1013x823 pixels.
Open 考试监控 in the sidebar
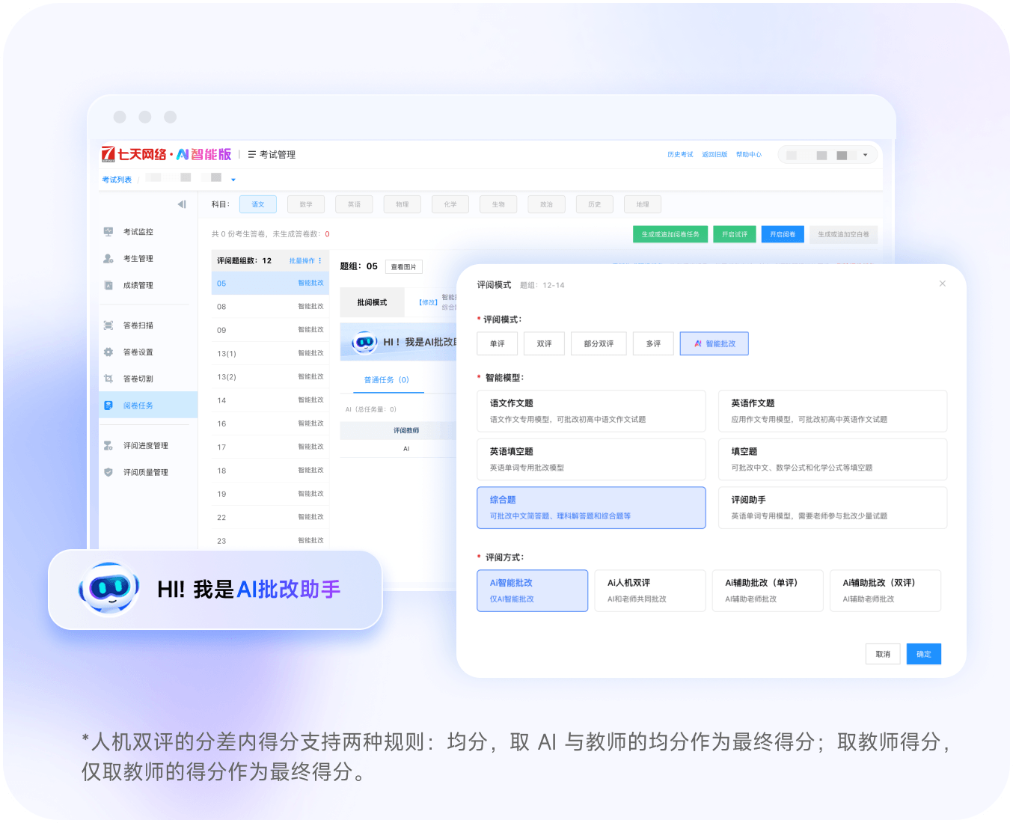138,232
